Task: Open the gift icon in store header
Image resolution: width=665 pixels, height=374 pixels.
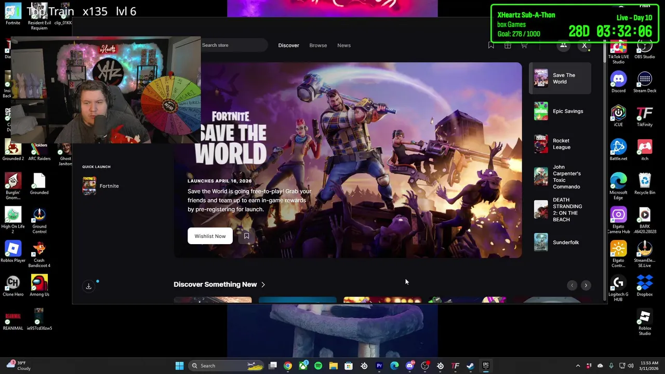Action: coord(508,45)
